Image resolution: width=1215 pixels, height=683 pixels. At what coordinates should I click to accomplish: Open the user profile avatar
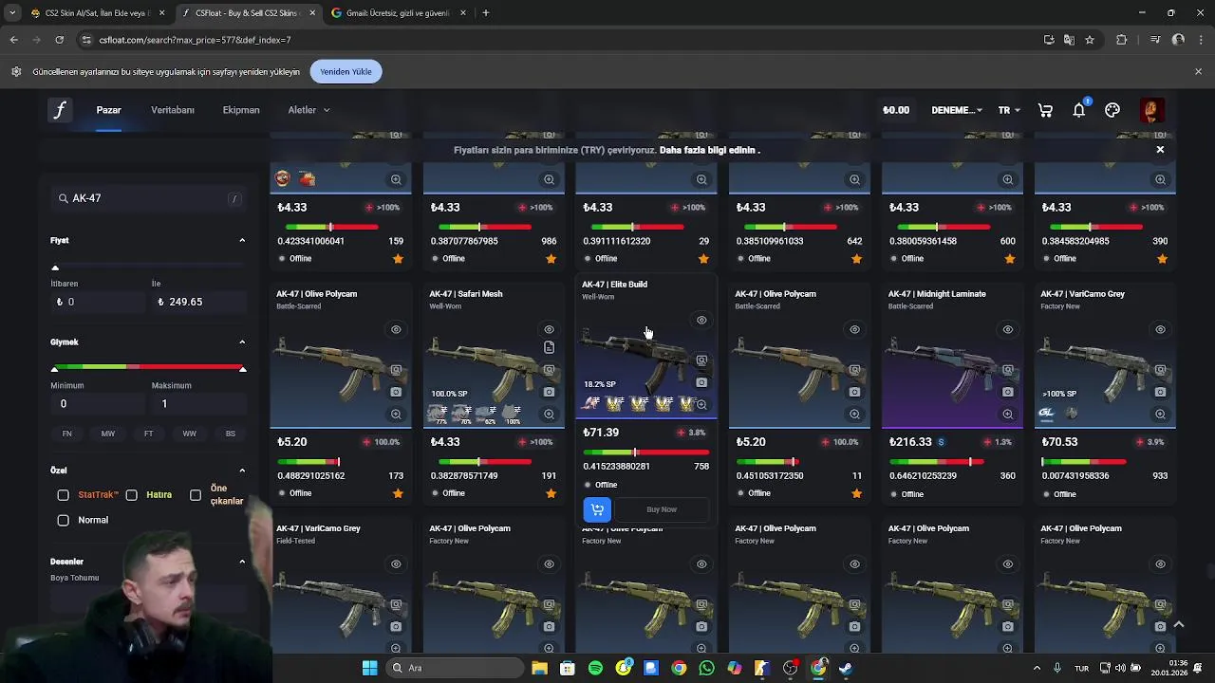click(x=1151, y=110)
